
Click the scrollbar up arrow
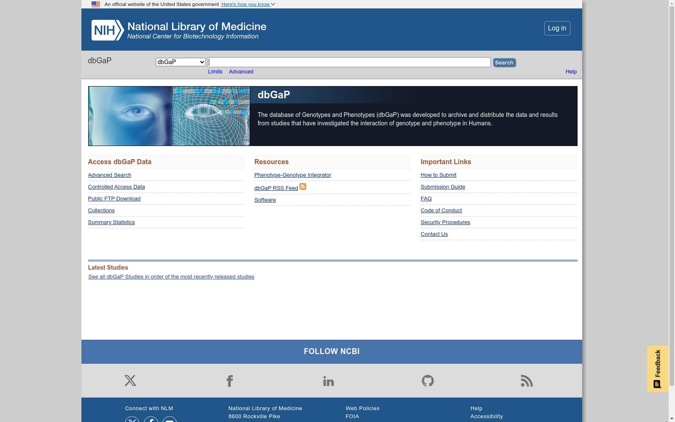672,3
